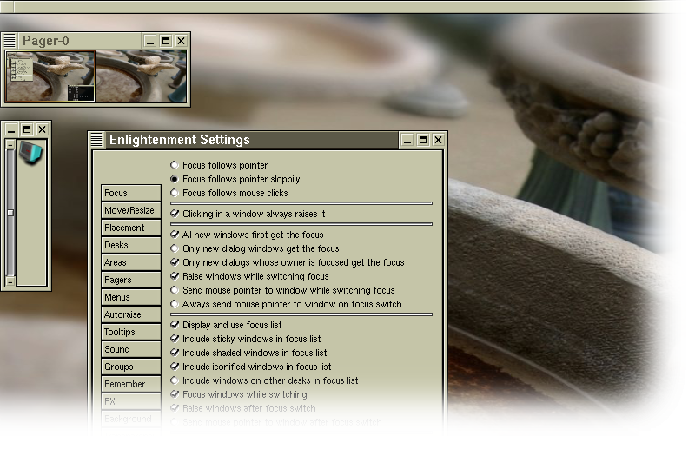The image size is (695, 456).
Task: Click the Enlightenment Settings title bar text
Action: click(180, 140)
